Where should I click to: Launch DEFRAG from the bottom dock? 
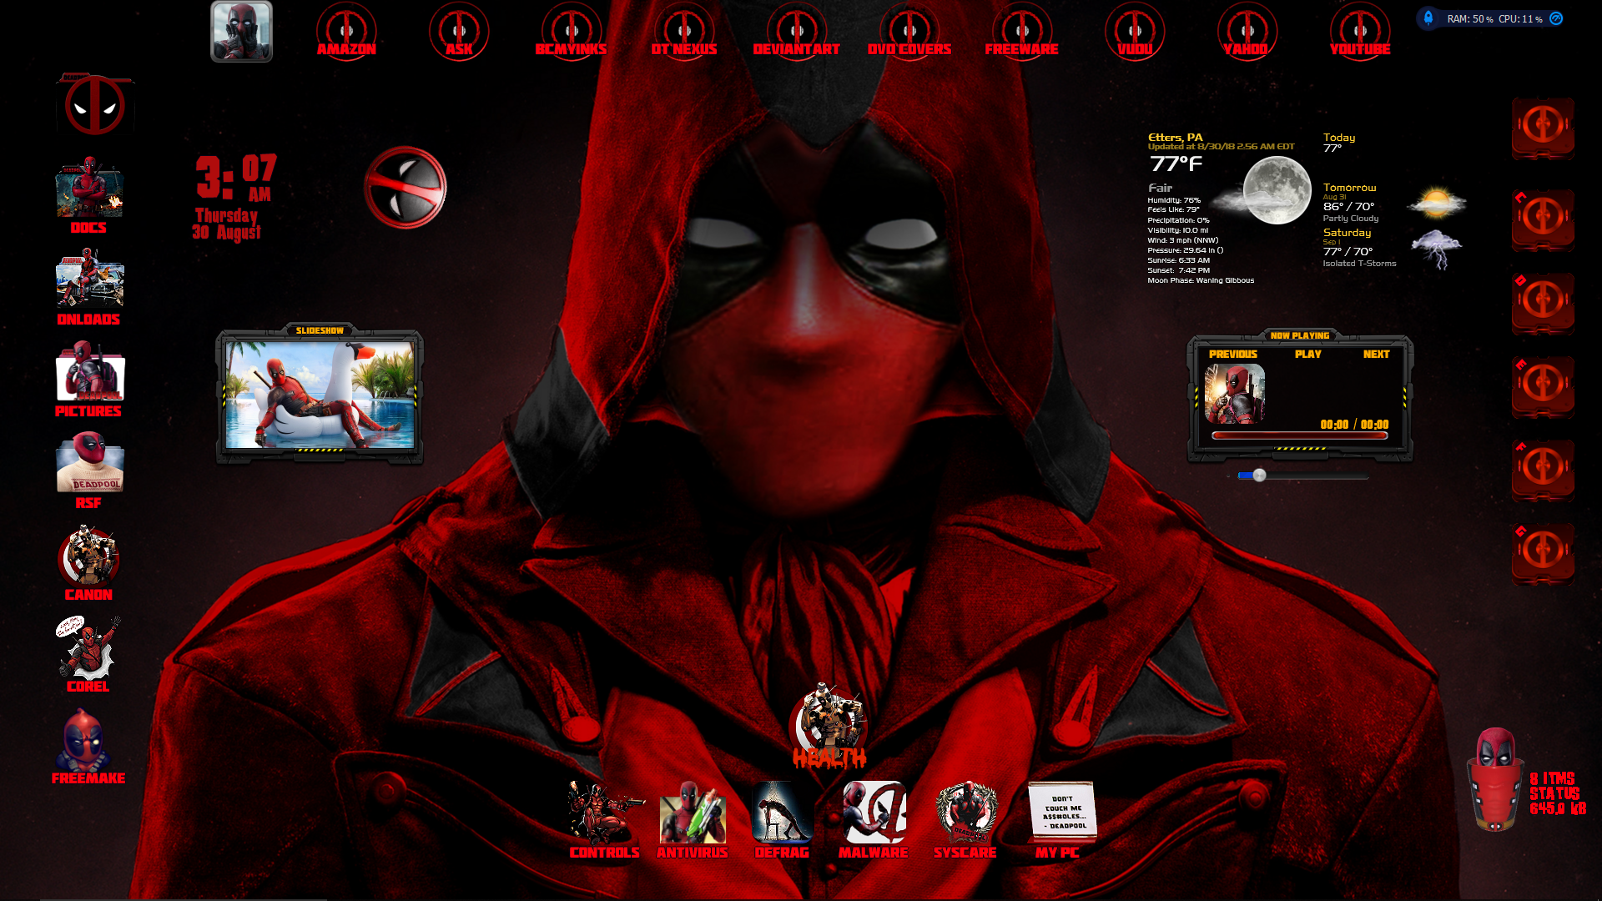(782, 819)
